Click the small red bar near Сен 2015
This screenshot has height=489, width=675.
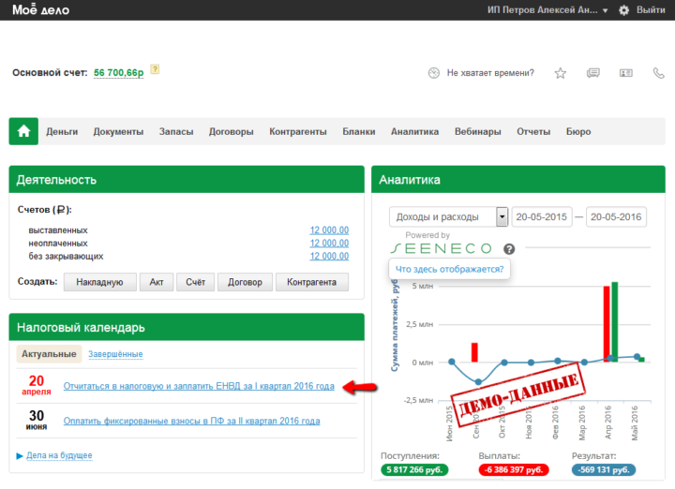point(474,352)
